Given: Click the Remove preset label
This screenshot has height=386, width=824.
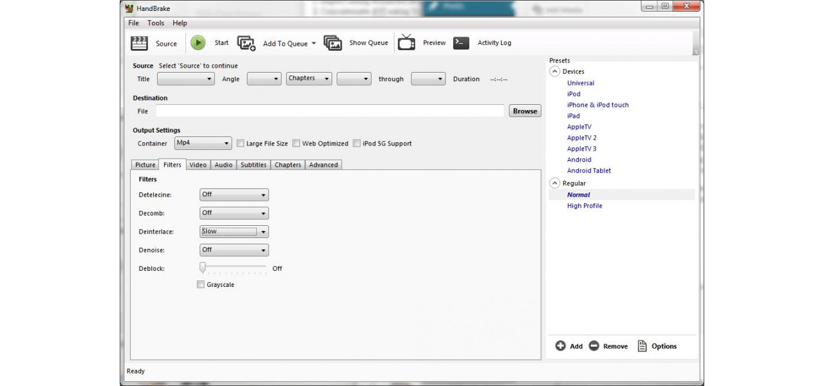Looking at the screenshot, I should tap(615, 346).
